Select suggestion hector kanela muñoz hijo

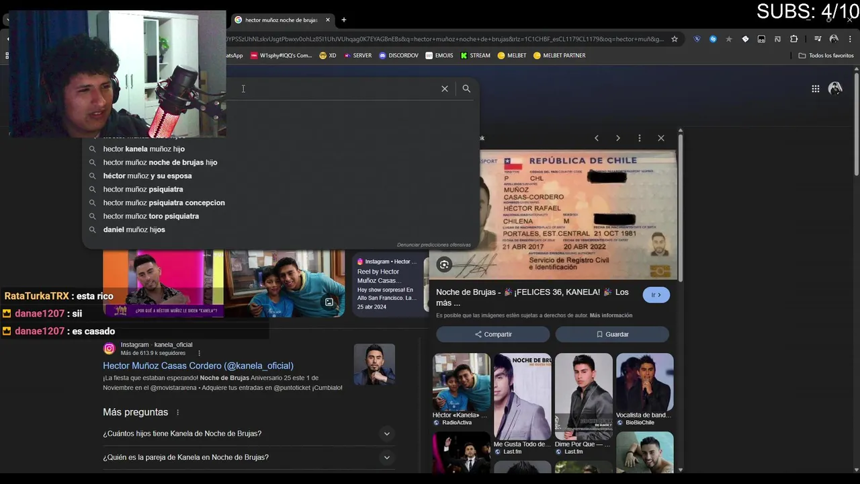click(144, 149)
